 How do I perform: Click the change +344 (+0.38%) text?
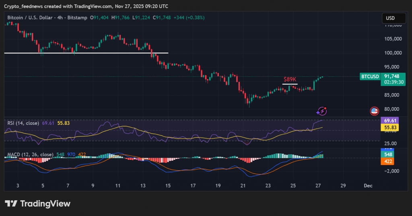tap(189, 18)
